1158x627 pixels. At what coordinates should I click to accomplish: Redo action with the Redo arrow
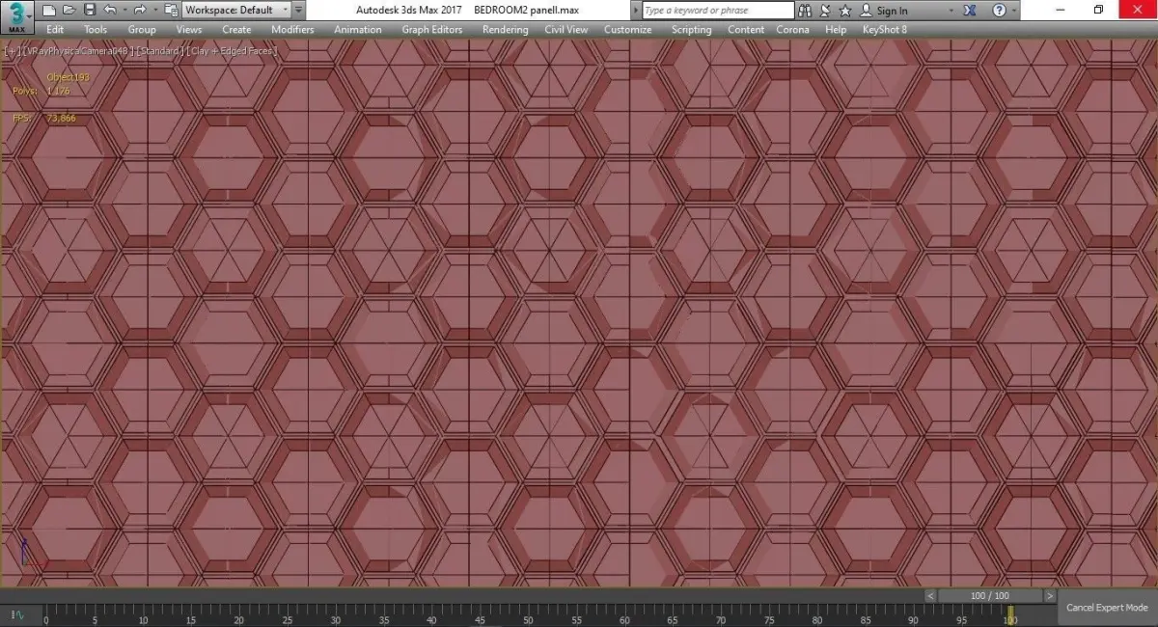[140, 10]
